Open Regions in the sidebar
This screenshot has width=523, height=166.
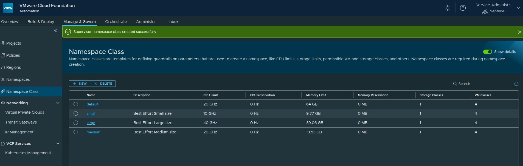coord(13,67)
